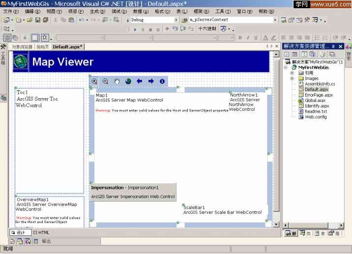The width and height of the screenshot is (352, 254).
Task: Select Global.asax in Solution Explorer
Action: (x=315, y=101)
